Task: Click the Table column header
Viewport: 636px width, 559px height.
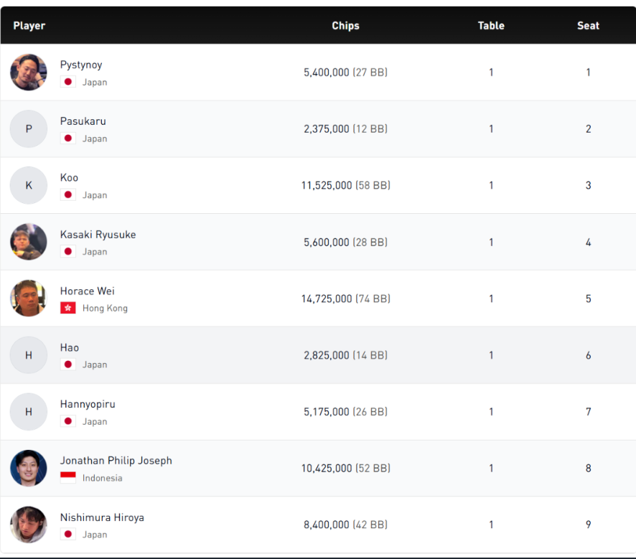Action: 491,25
